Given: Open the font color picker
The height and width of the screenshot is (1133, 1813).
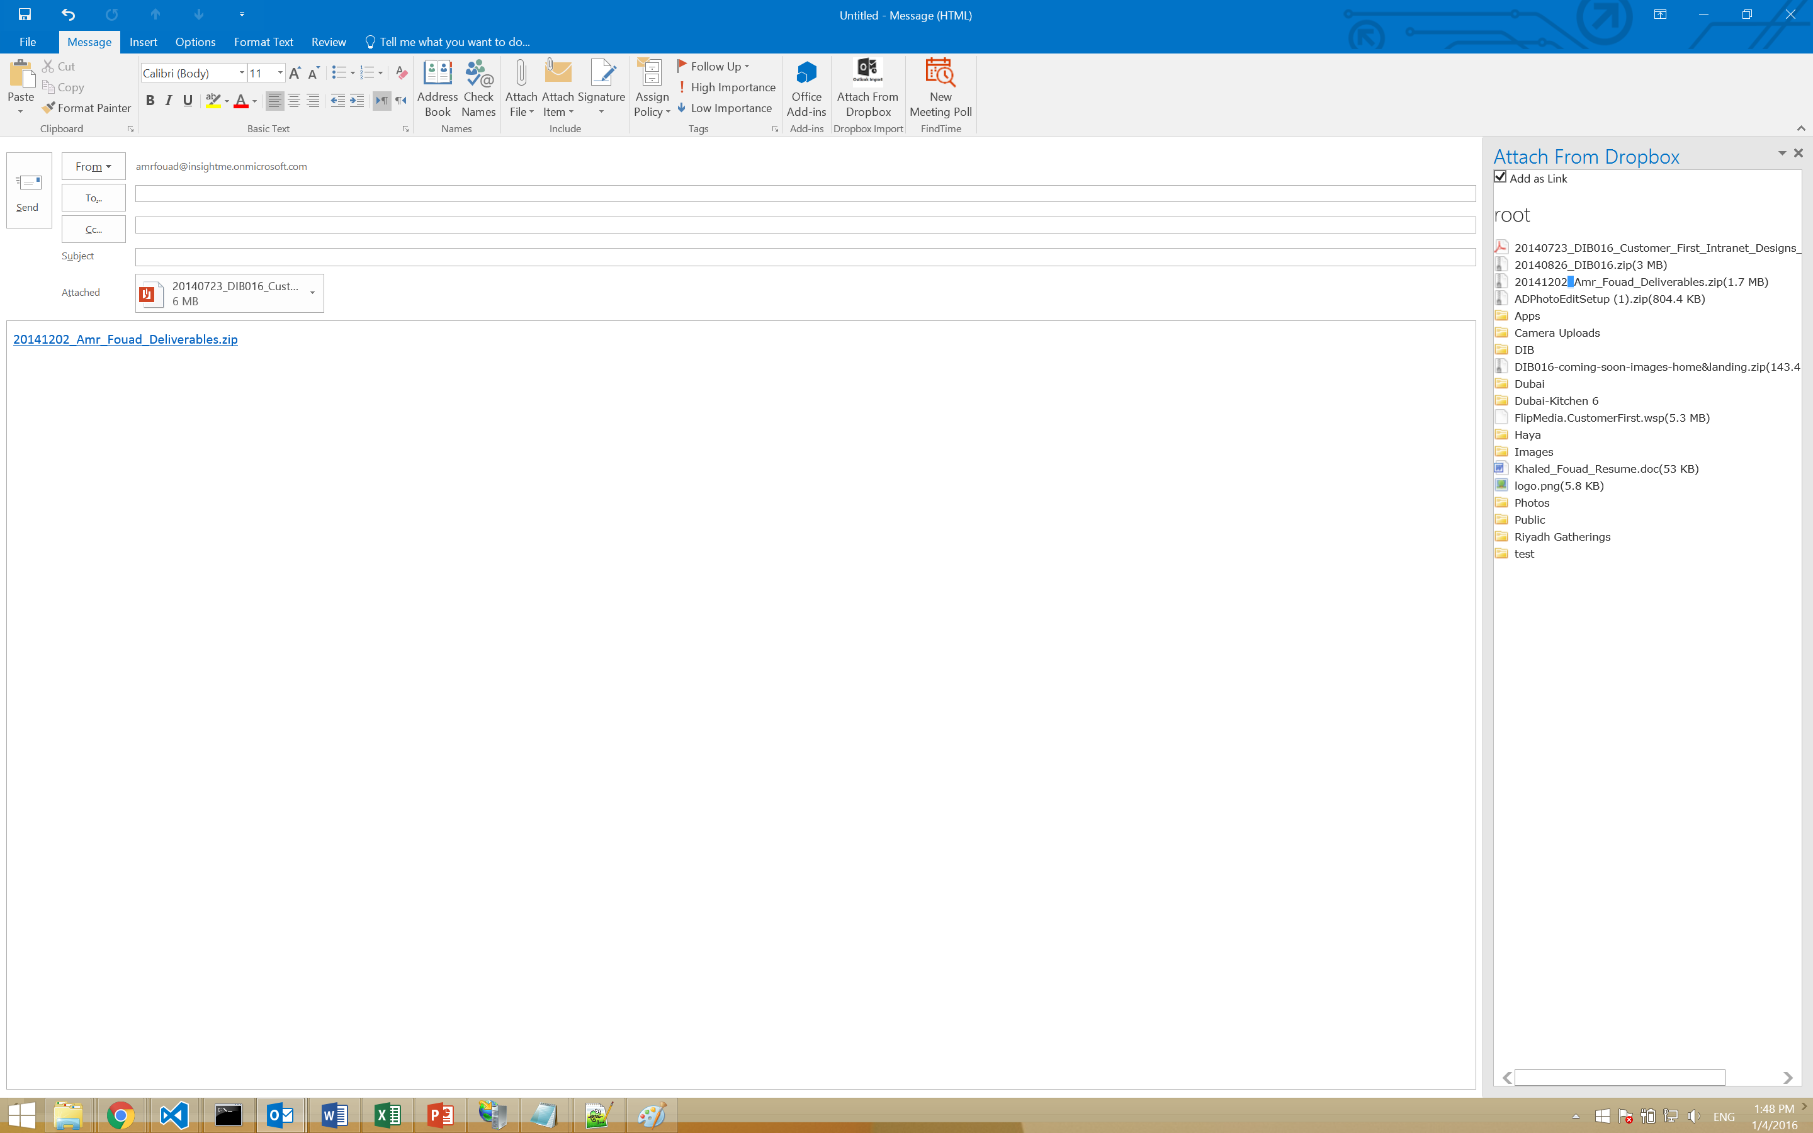Looking at the screenshot, I should pos(255,101).
